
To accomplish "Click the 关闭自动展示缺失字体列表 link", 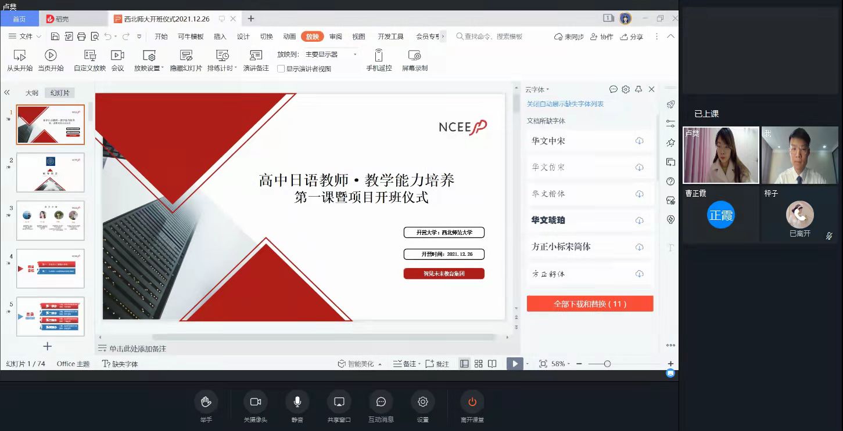I will click(x=565, y=104).
